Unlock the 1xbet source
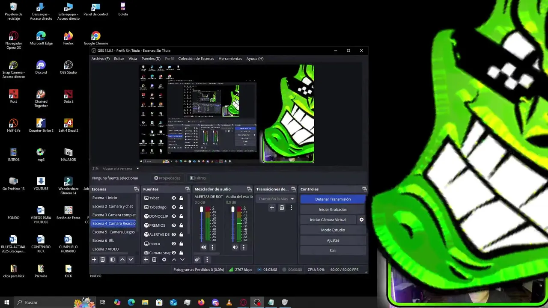The width and height of the screenshot is (548, 308). [x=181, y=198]
